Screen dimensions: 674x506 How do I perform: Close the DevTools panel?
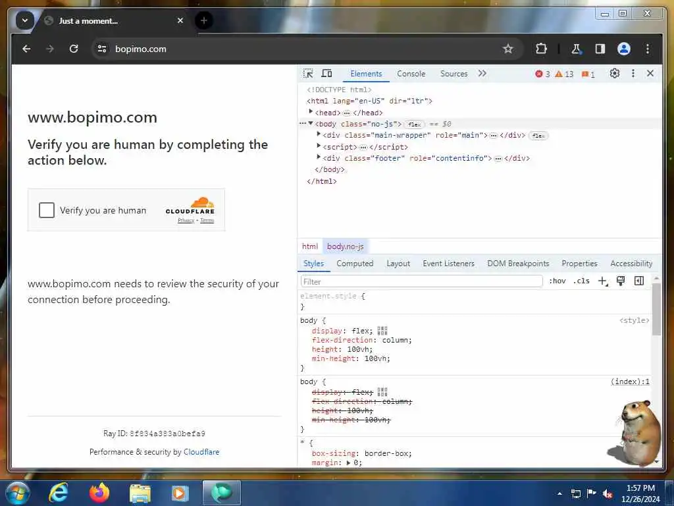[x=650, y=74]
